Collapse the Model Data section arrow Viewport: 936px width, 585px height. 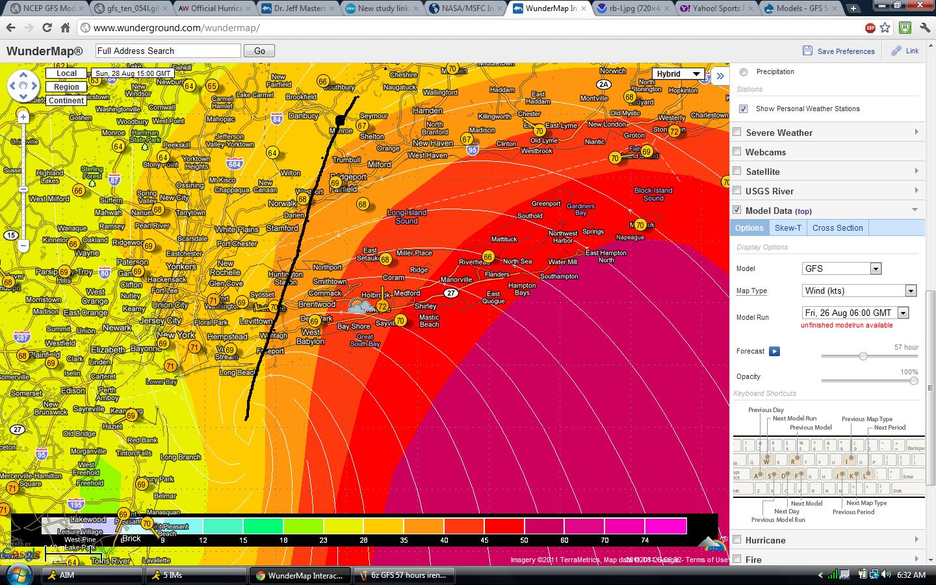tap(915, 210)
